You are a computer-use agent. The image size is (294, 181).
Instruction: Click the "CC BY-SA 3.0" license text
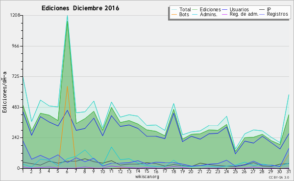point(279,177)
